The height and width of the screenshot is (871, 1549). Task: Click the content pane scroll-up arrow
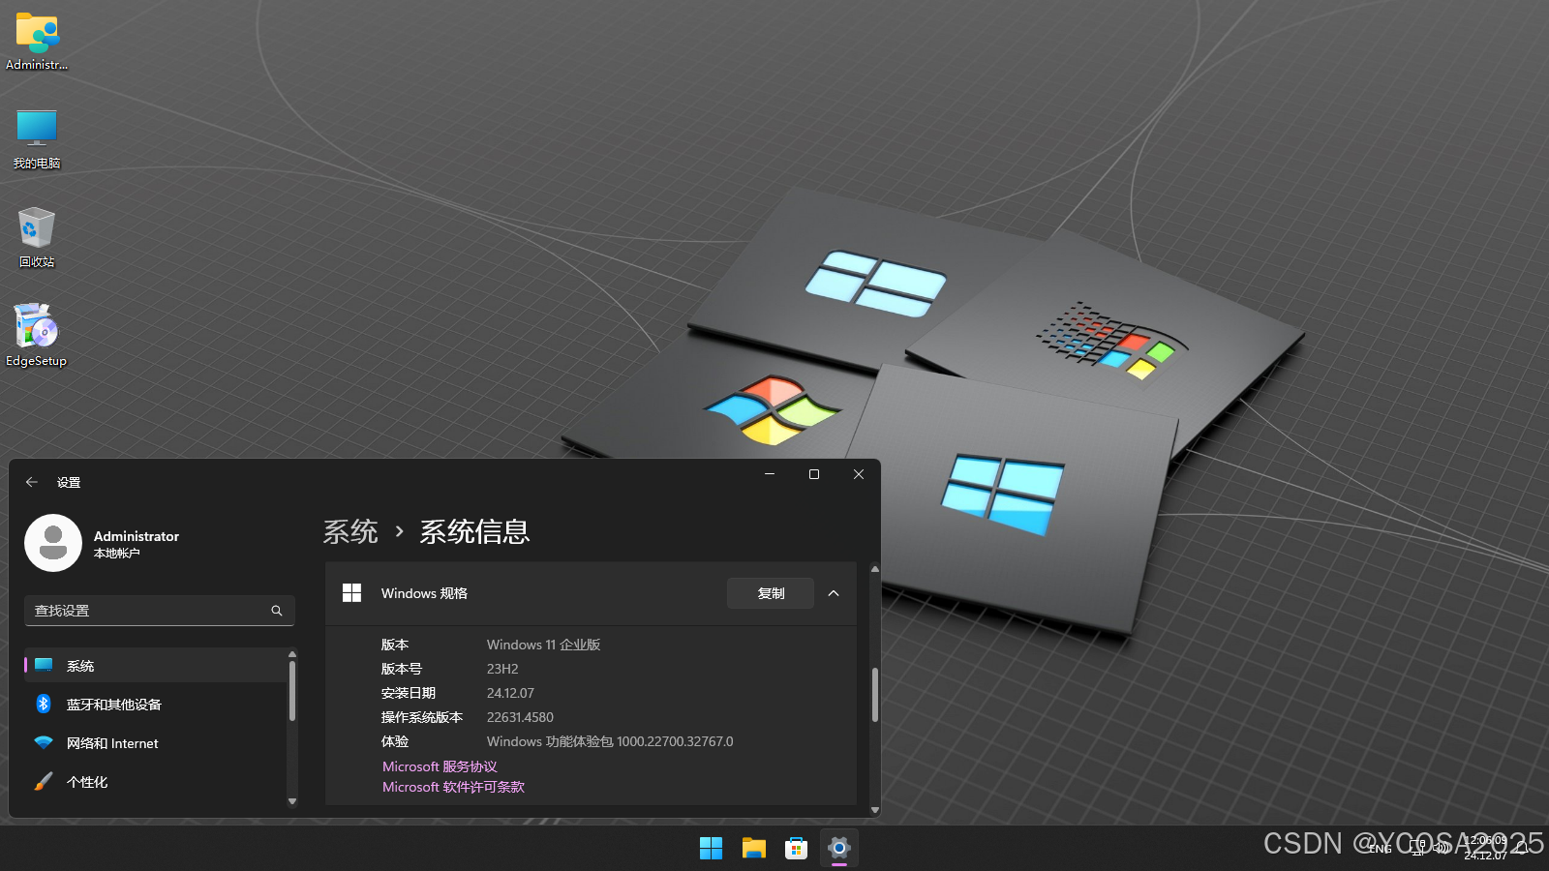point(875,569)
